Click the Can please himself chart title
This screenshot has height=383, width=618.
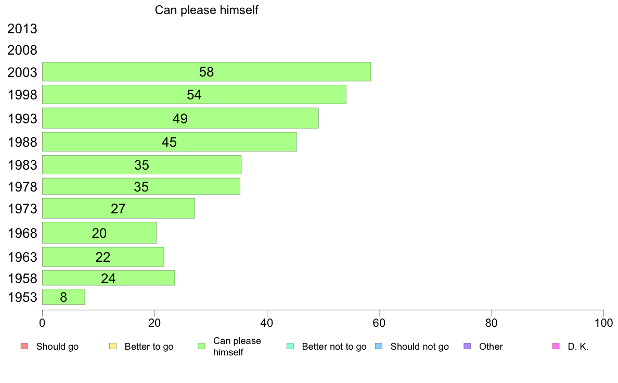[207, 10]
